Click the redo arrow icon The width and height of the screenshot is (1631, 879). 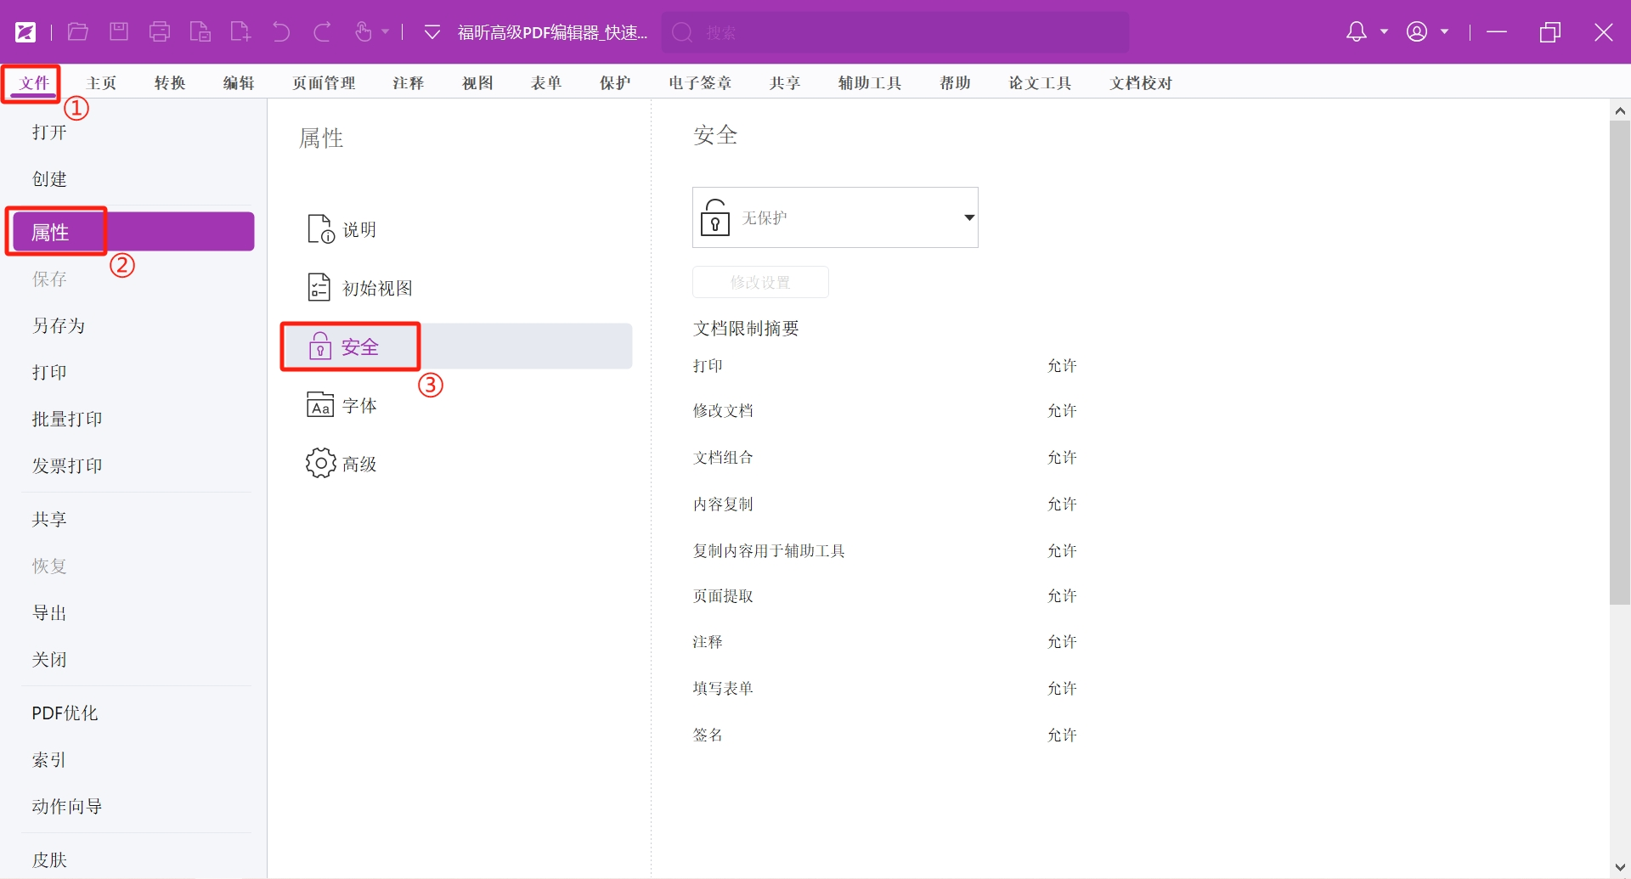[x=322, y=32]
